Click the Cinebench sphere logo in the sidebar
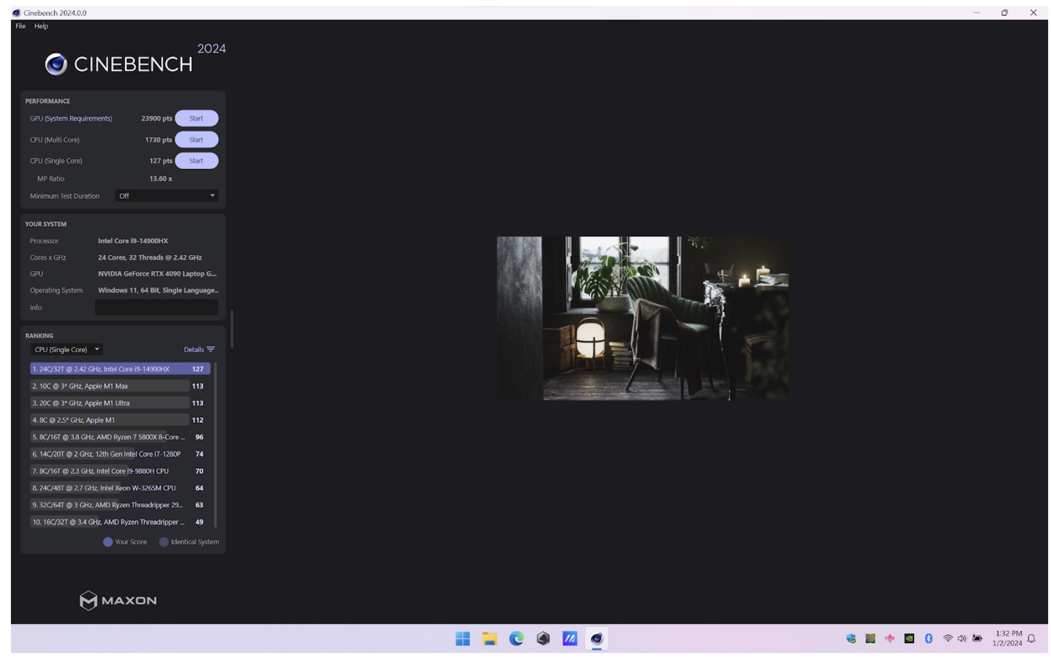Image resolution: width=1051 pixels, height=660 pixels. coord(56,64)
